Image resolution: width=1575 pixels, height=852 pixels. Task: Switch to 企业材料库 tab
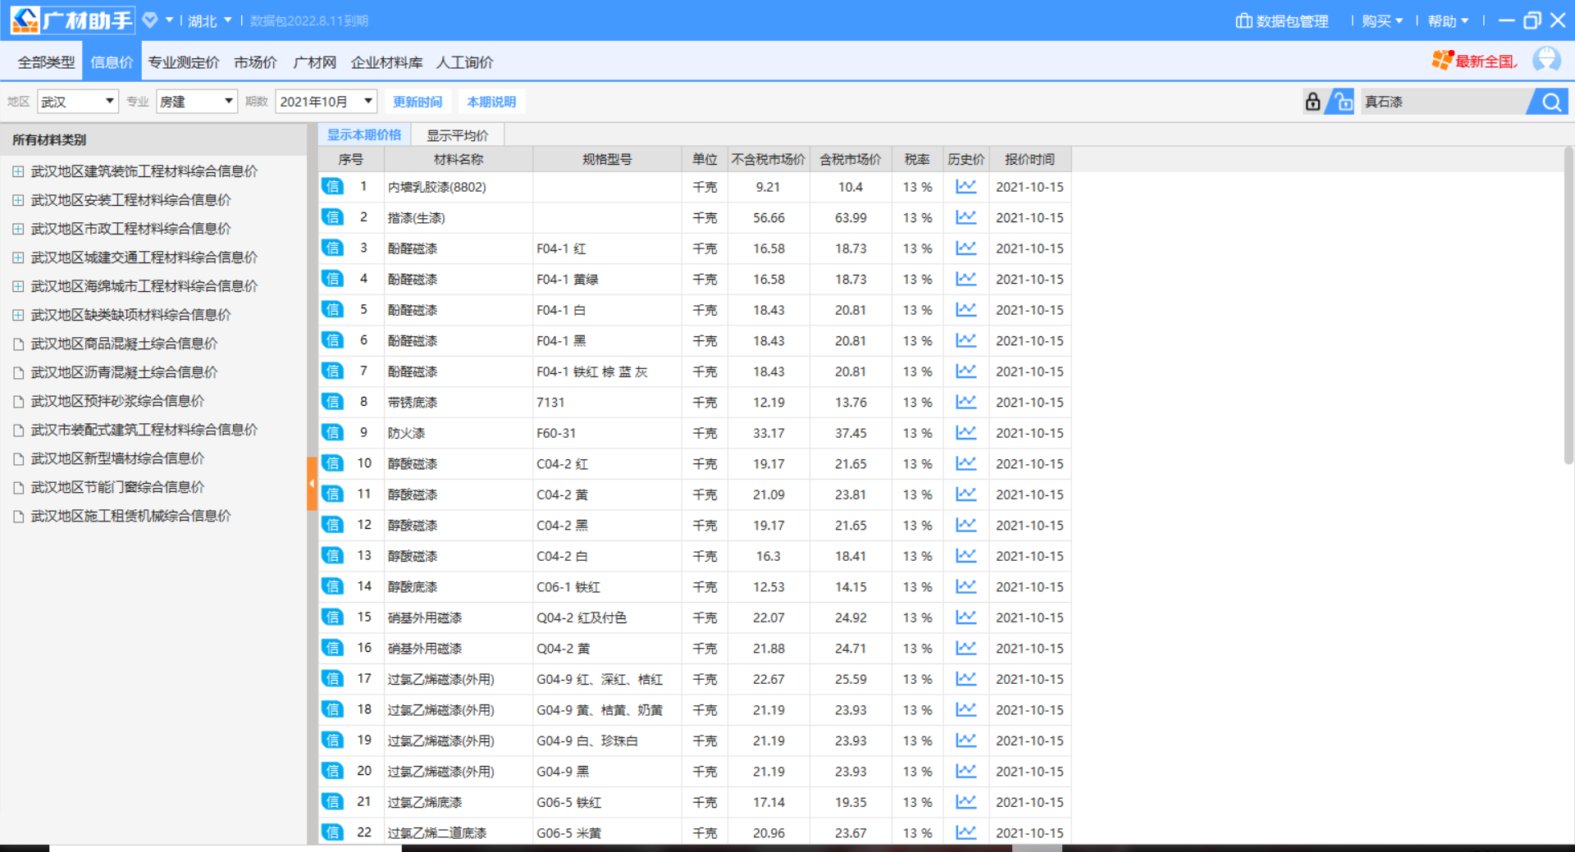coord(386,62)
